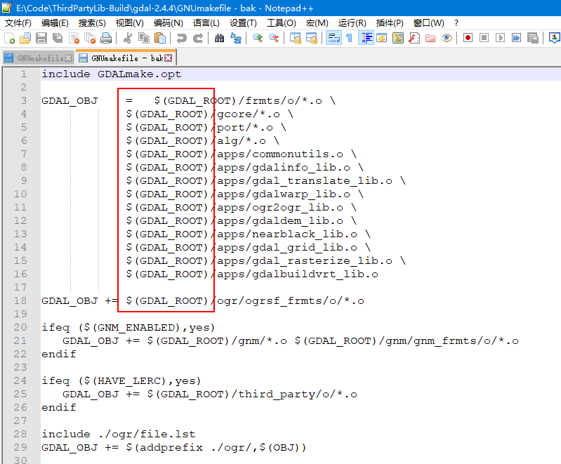Open the 文件(F) menu
This screenshot has width=561, height=464.
[x=18, y=23]
